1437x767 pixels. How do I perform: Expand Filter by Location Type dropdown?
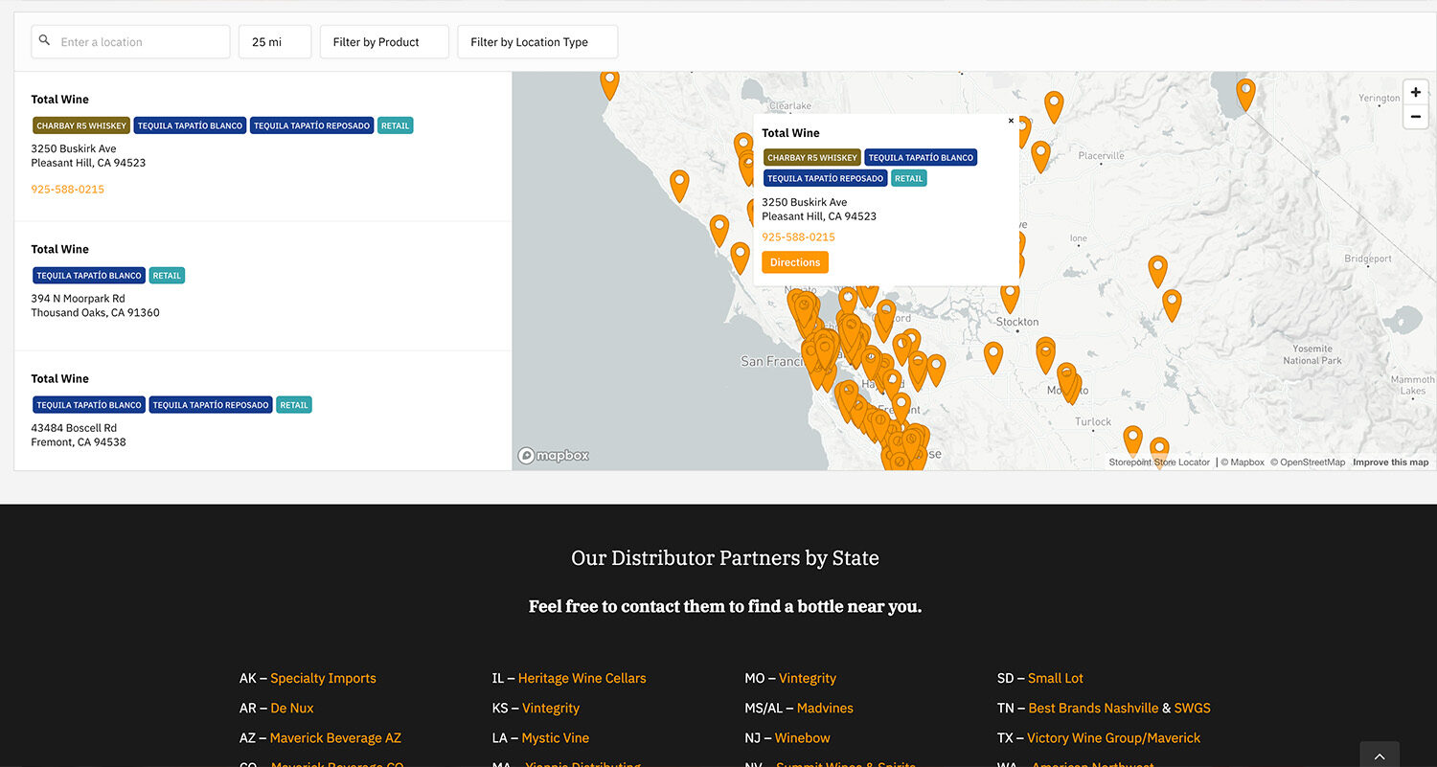pos(537,42)
